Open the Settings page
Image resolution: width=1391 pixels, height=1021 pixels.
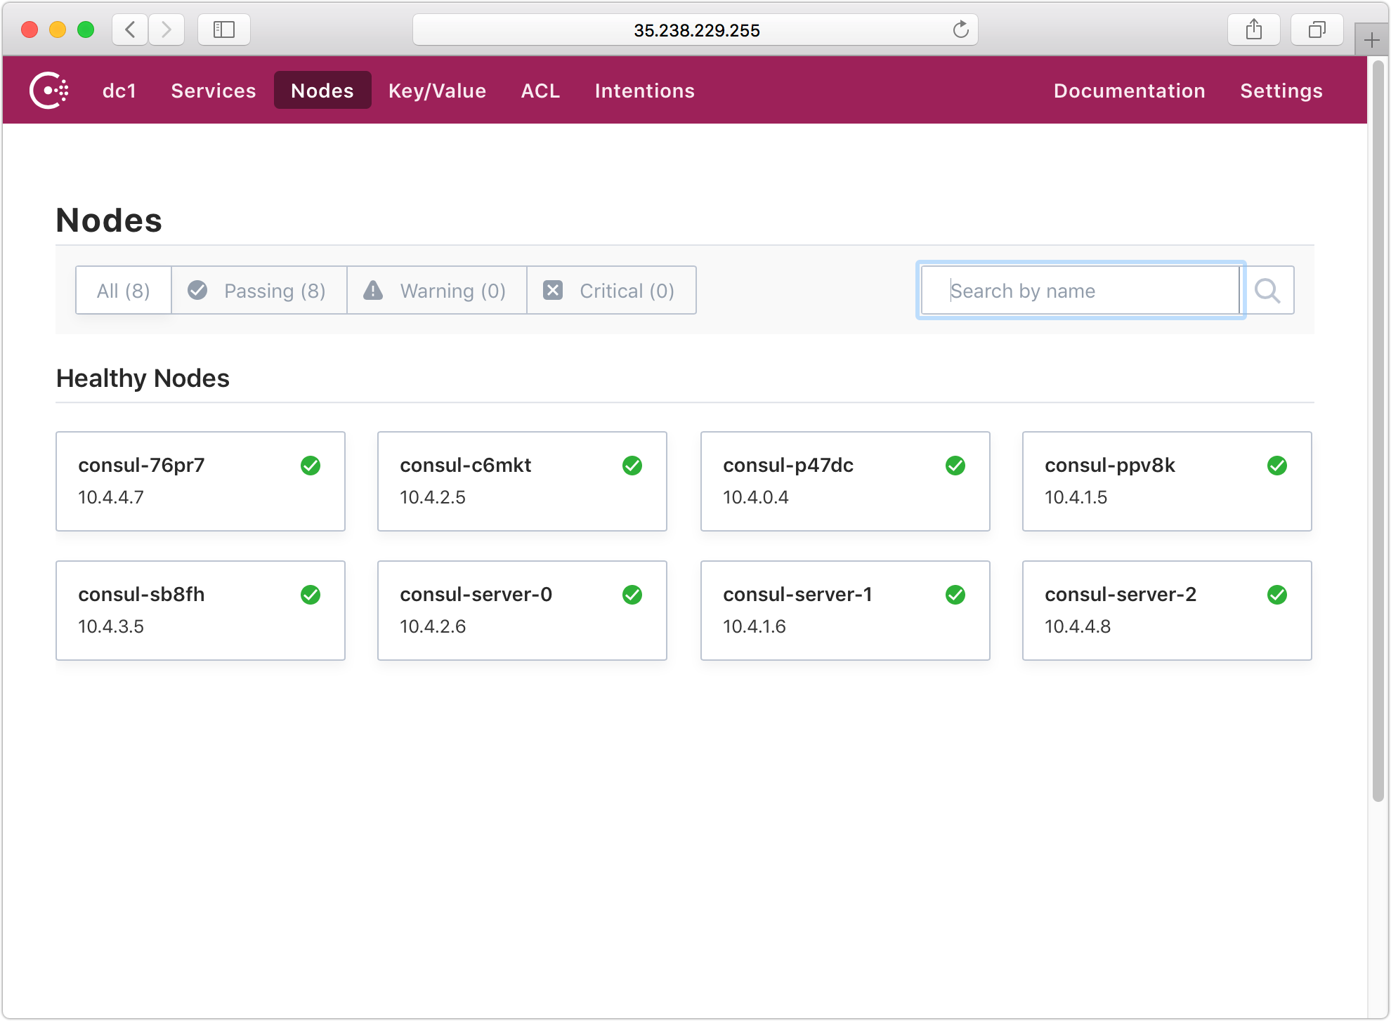pyautogui.click(x=1281, y=90)
